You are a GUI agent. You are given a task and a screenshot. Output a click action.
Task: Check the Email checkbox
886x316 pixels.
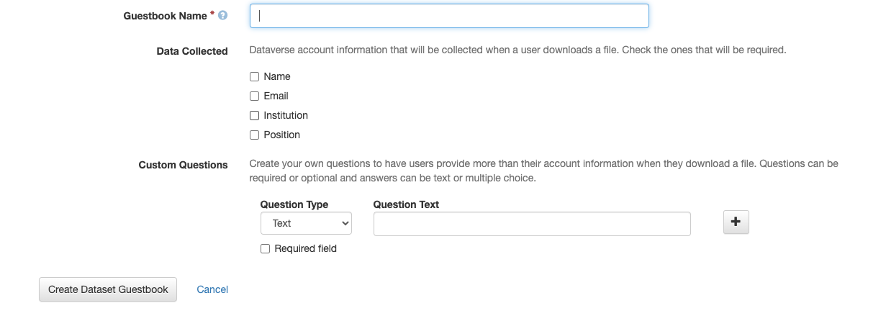254,96
